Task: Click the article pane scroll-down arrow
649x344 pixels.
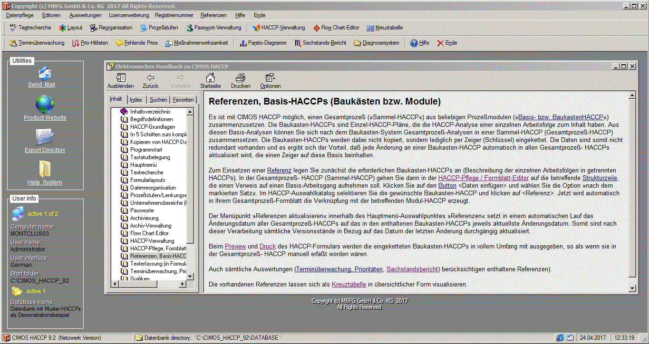Action: [x=632, y=288]
